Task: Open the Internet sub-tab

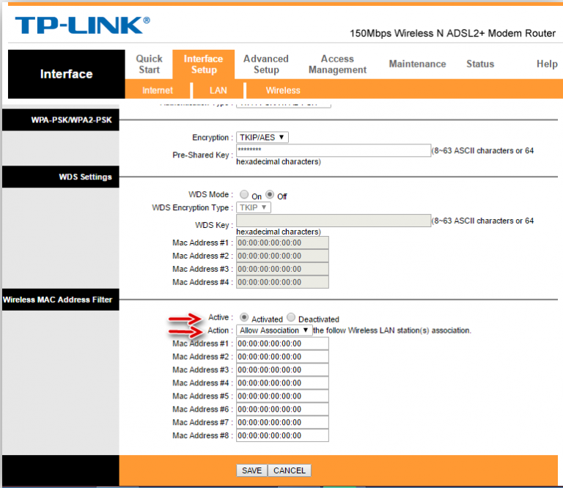Action: 158,90
